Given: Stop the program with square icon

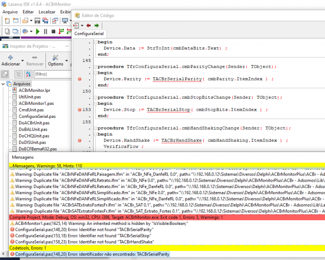Looking at the screenshot, I should (53, 31).
